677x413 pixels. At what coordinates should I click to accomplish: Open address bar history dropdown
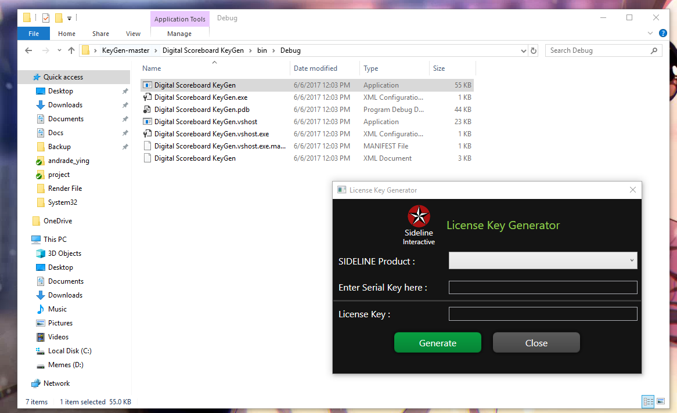click(523, 50)
